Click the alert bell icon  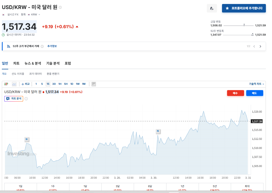point(212,8)
